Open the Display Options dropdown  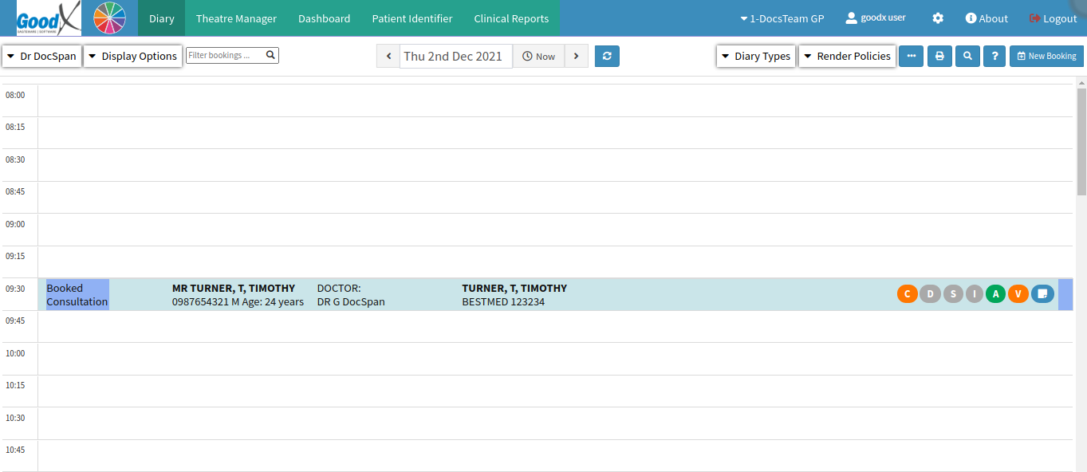click(133, 57)
